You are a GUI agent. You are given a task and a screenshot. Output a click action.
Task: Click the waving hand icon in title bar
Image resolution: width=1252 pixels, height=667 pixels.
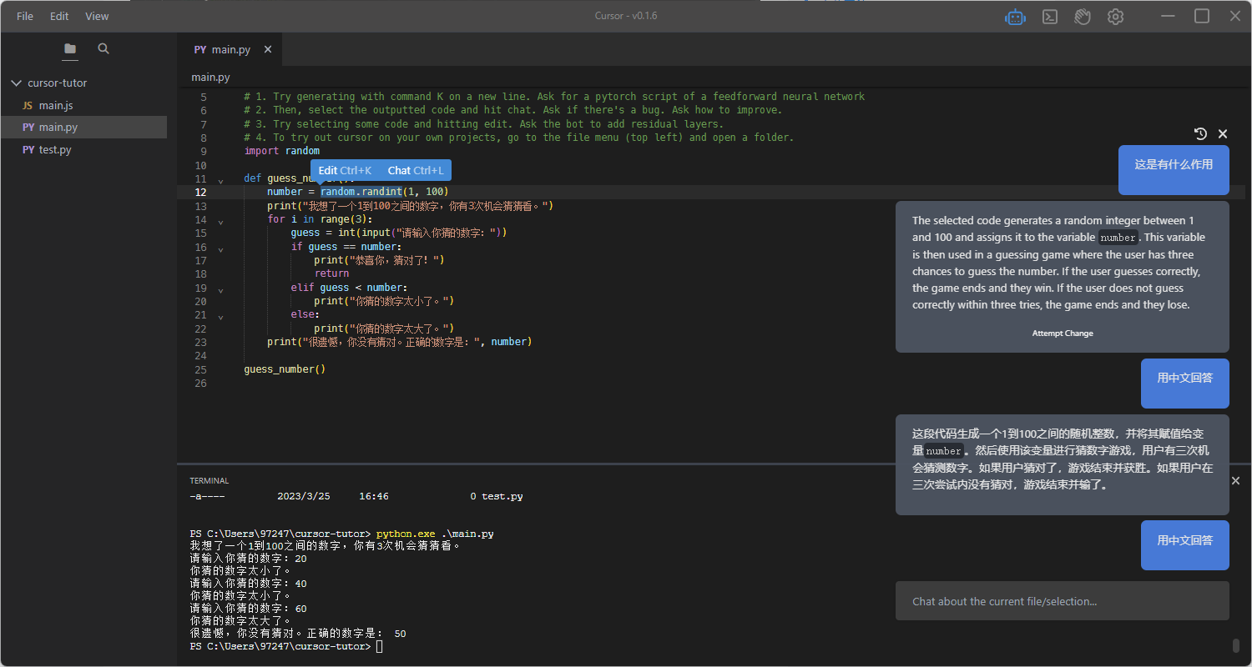(1083, 17)
